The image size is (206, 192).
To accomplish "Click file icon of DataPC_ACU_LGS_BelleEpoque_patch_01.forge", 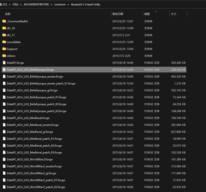I will (4, 97).
